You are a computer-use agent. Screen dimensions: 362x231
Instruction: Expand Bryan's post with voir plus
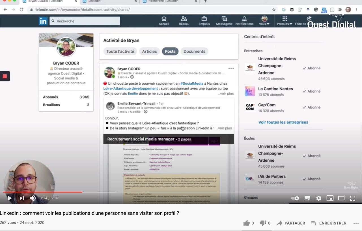226,93
